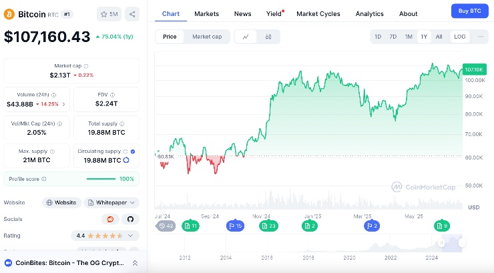Set chart range to All
Image resolution: width=494 pixels, height=273 pixels.
(439, 37)
